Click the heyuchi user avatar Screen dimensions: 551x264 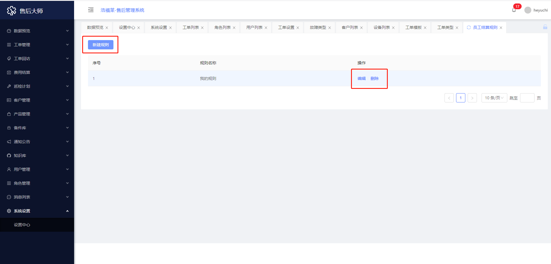[528, 10]
